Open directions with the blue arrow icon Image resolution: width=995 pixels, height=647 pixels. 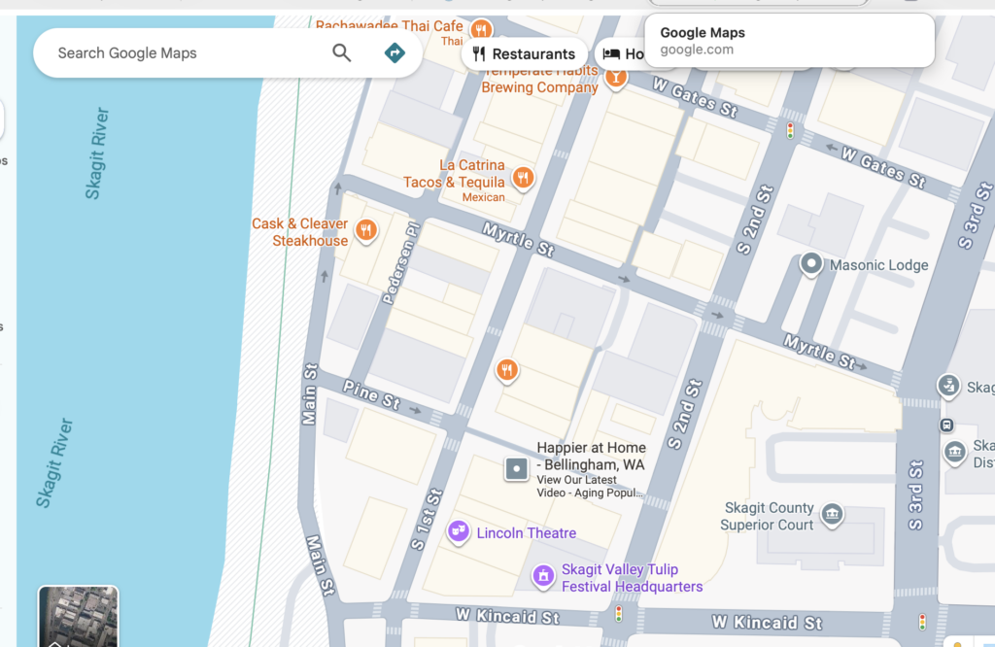tap(395, 53)
